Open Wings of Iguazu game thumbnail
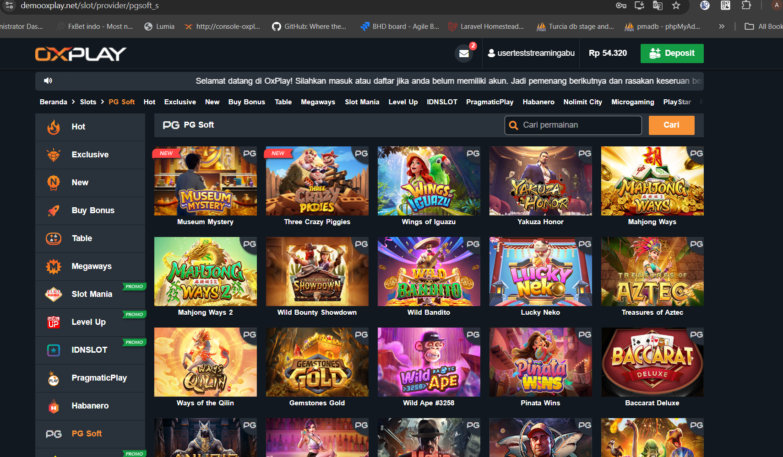783x457 pixels. 429,181
